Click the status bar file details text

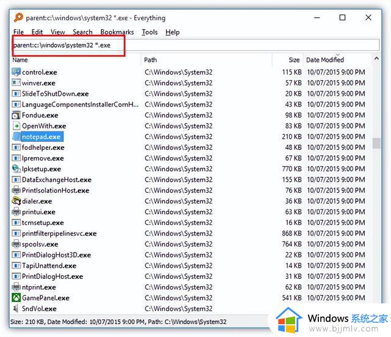tap(118, 322)
